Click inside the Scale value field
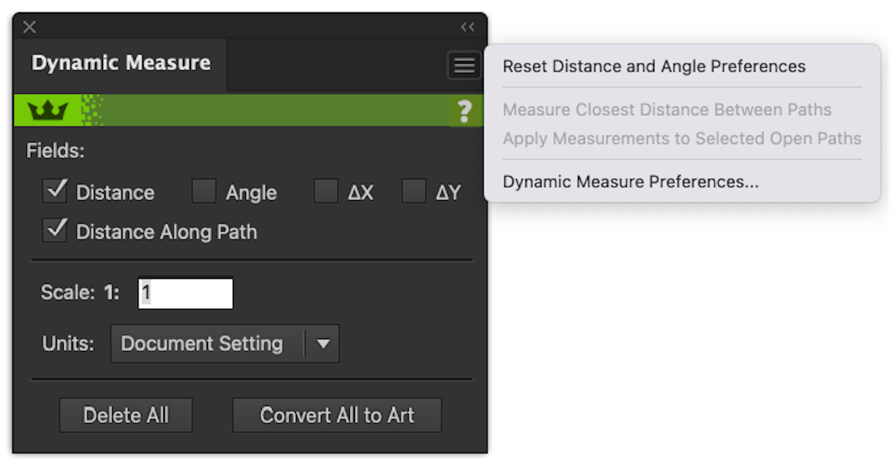This screenshot has width=891, height=467. tap(185, 293)
